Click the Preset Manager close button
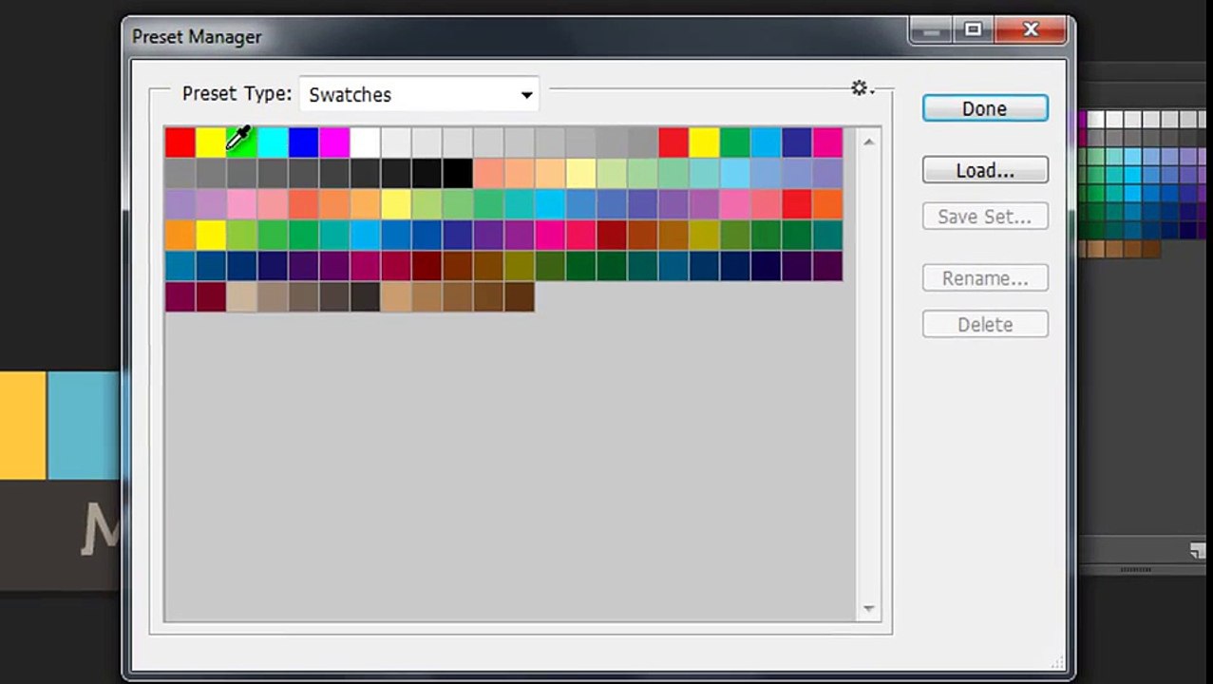This screenshot has height=684, width=1213. (1031, 30)
